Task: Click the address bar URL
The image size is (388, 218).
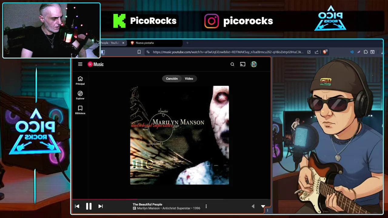Action: [x=228, y=52]
